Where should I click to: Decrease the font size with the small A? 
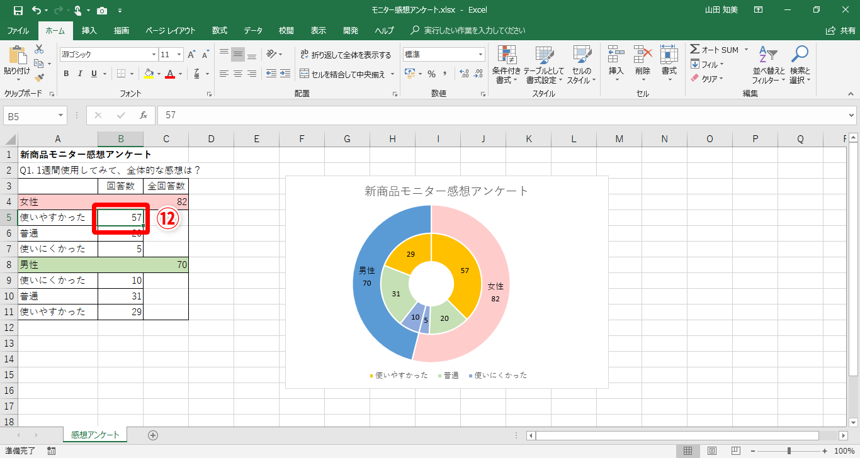click(205, 55)
